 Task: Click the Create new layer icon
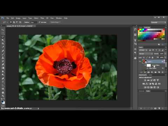pyautogui.click(x=159, y=72)
